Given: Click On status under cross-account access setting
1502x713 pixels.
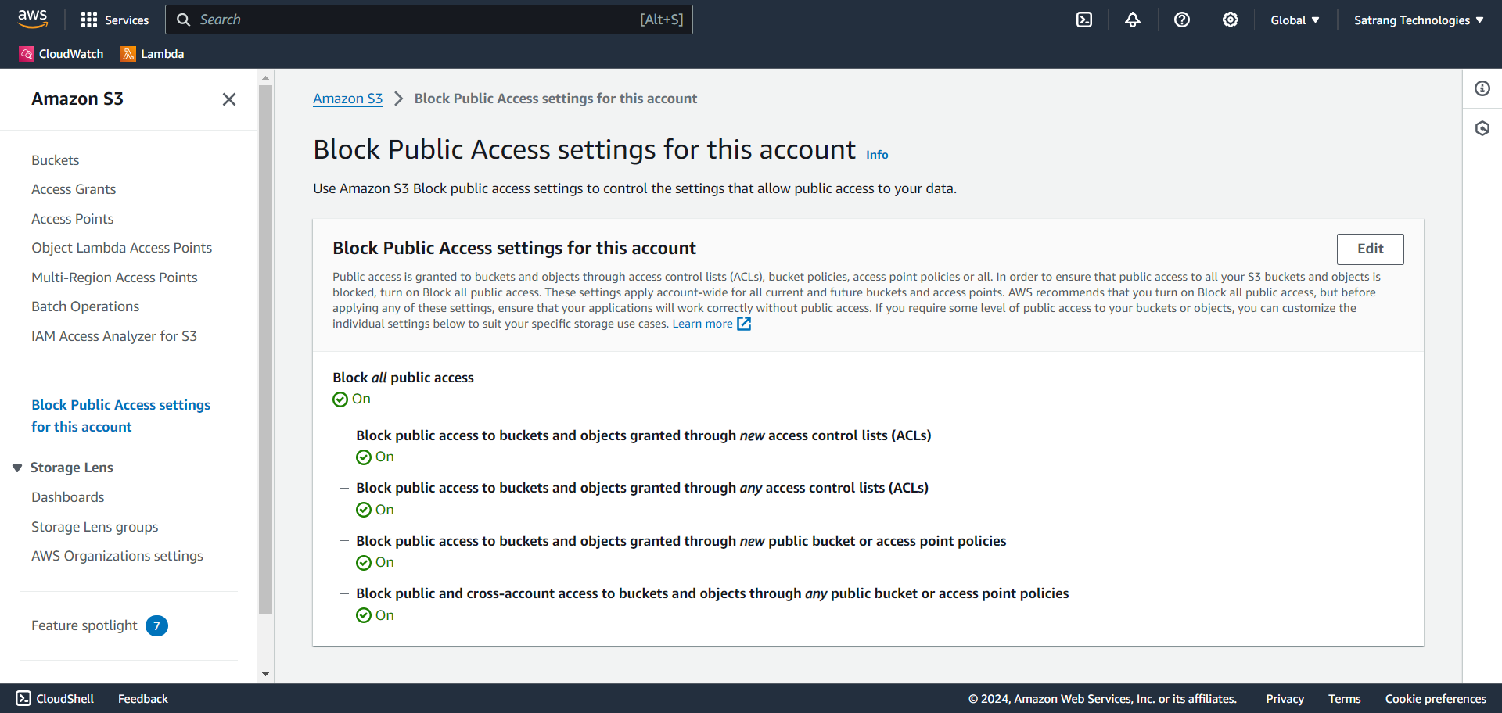Looking at the screenshot, I should pos(375,615).
